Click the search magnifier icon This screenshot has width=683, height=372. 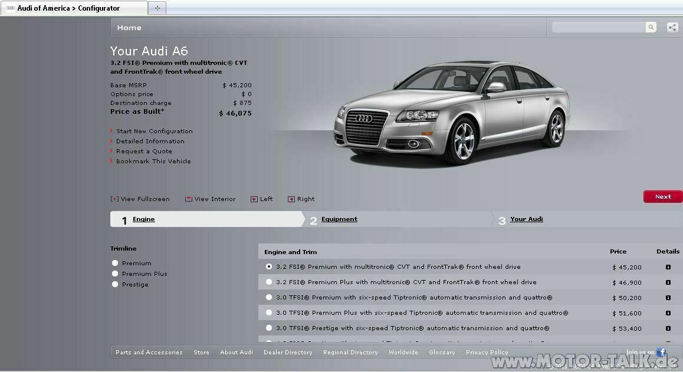pyautogui.click(x=651, y=27)
